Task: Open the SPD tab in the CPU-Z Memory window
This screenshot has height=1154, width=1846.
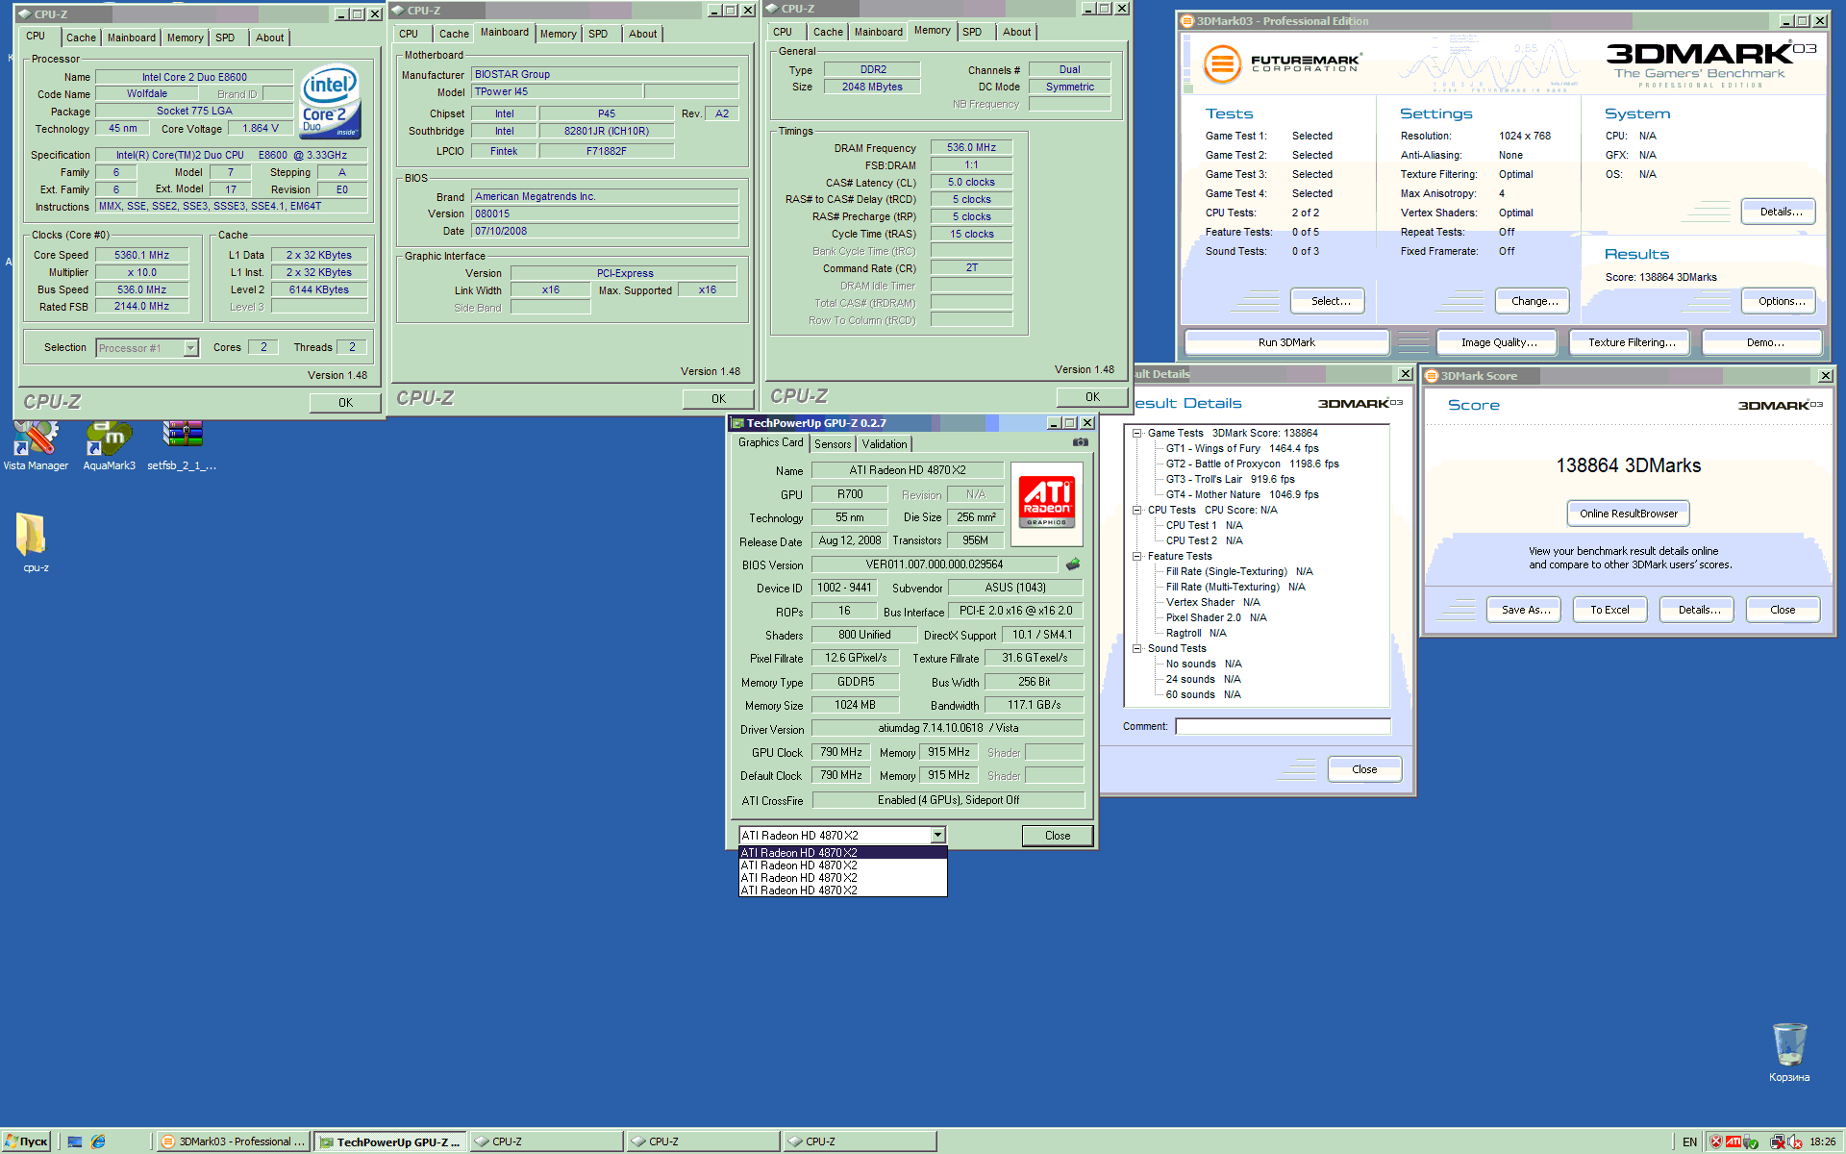Action: tap(972, 33)
